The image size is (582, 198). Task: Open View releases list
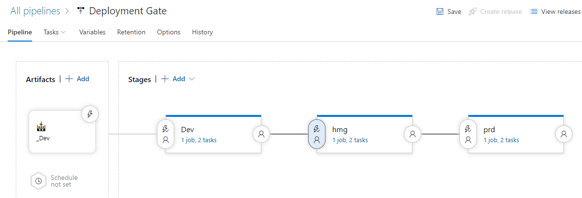[x=555, y=11]
